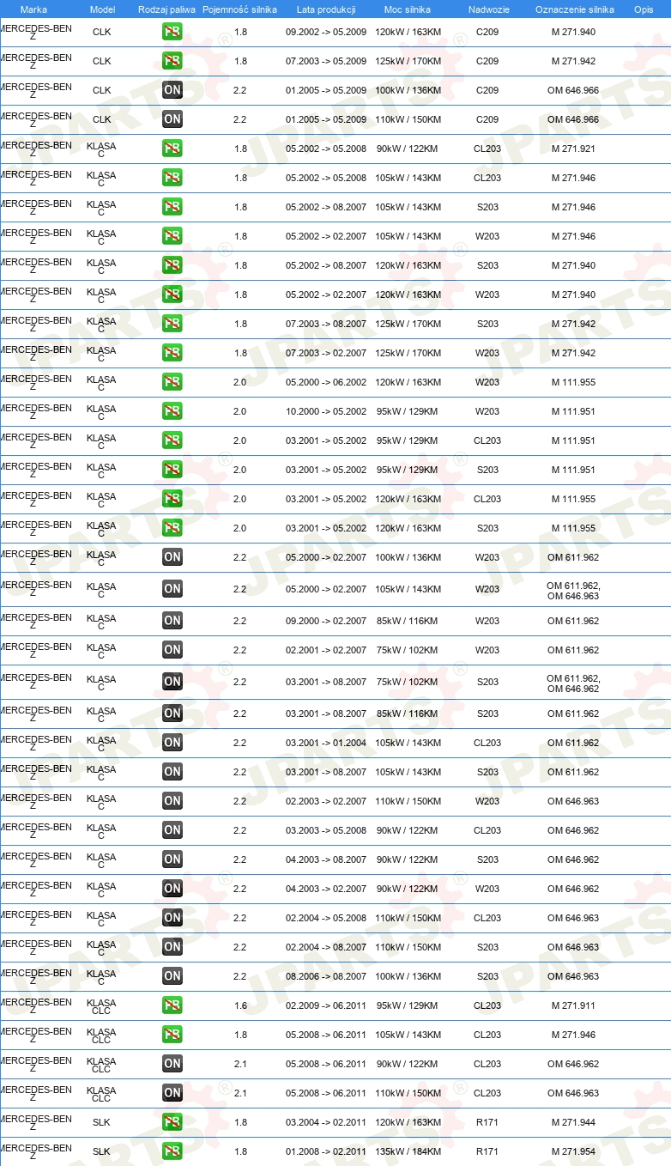Click PB icon in the 10.2000 -> 05.2002 row
This screenshot has height=1166, width=671.
pyautogui.click(x=172, y=411)
